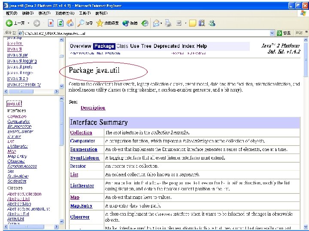
Task: Click the PREV PACKAGE link
Action: [82, 53]
